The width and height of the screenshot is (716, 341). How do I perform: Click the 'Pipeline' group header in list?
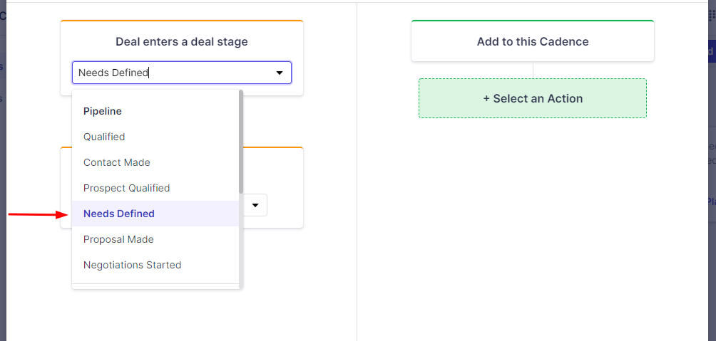pos(103,111)
